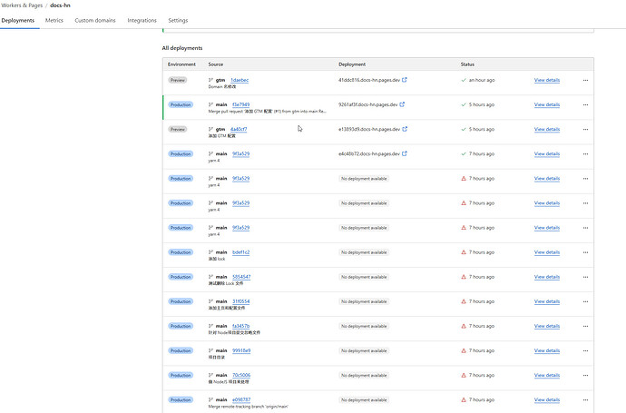The image size is (626, 413).
Task: Click success checkmark in e4c48b72 deployment row
Action: pos(464,153)
